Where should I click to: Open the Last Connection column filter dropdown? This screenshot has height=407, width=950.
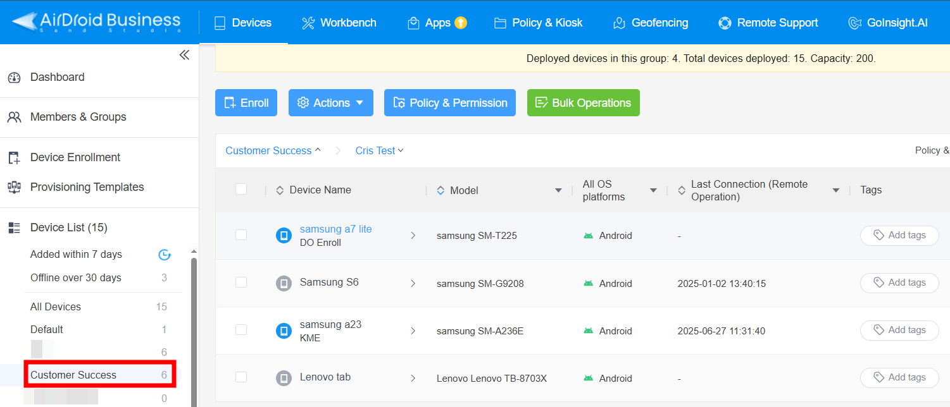[835, 191]
